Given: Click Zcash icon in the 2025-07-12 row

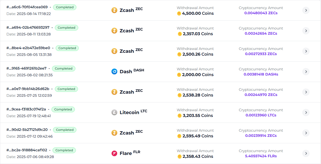Looking at the screenshot, I should [114, 133].
